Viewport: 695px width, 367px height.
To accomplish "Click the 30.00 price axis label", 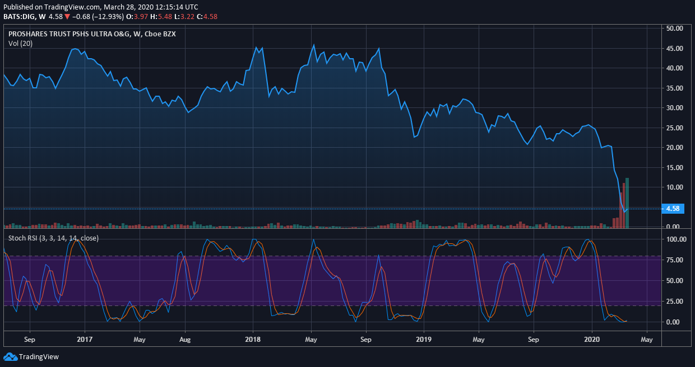I will pos(674,108).
